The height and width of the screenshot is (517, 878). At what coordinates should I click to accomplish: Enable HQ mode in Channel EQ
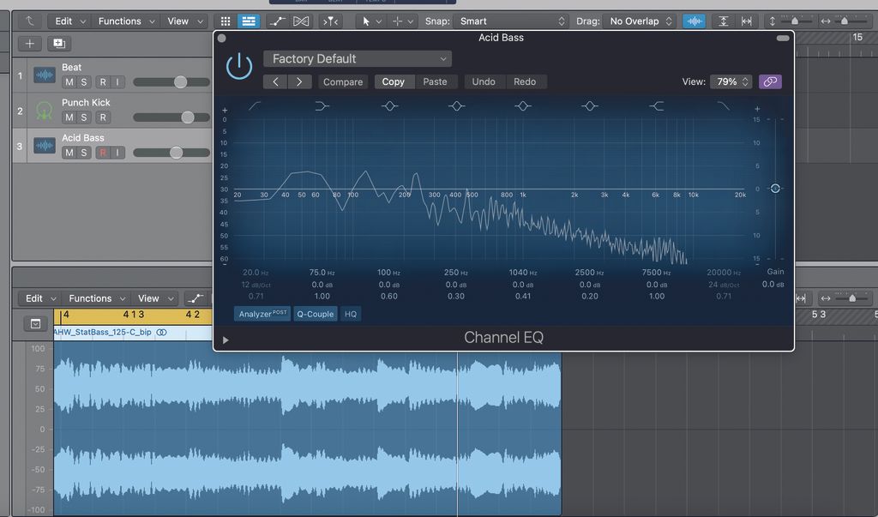click(350, 314)
